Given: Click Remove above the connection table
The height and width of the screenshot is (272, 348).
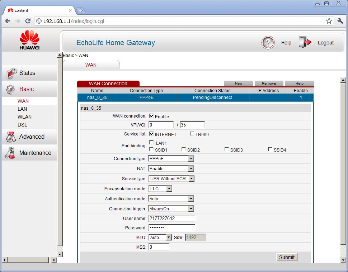Looking at the screenshot, I should 269,83.
